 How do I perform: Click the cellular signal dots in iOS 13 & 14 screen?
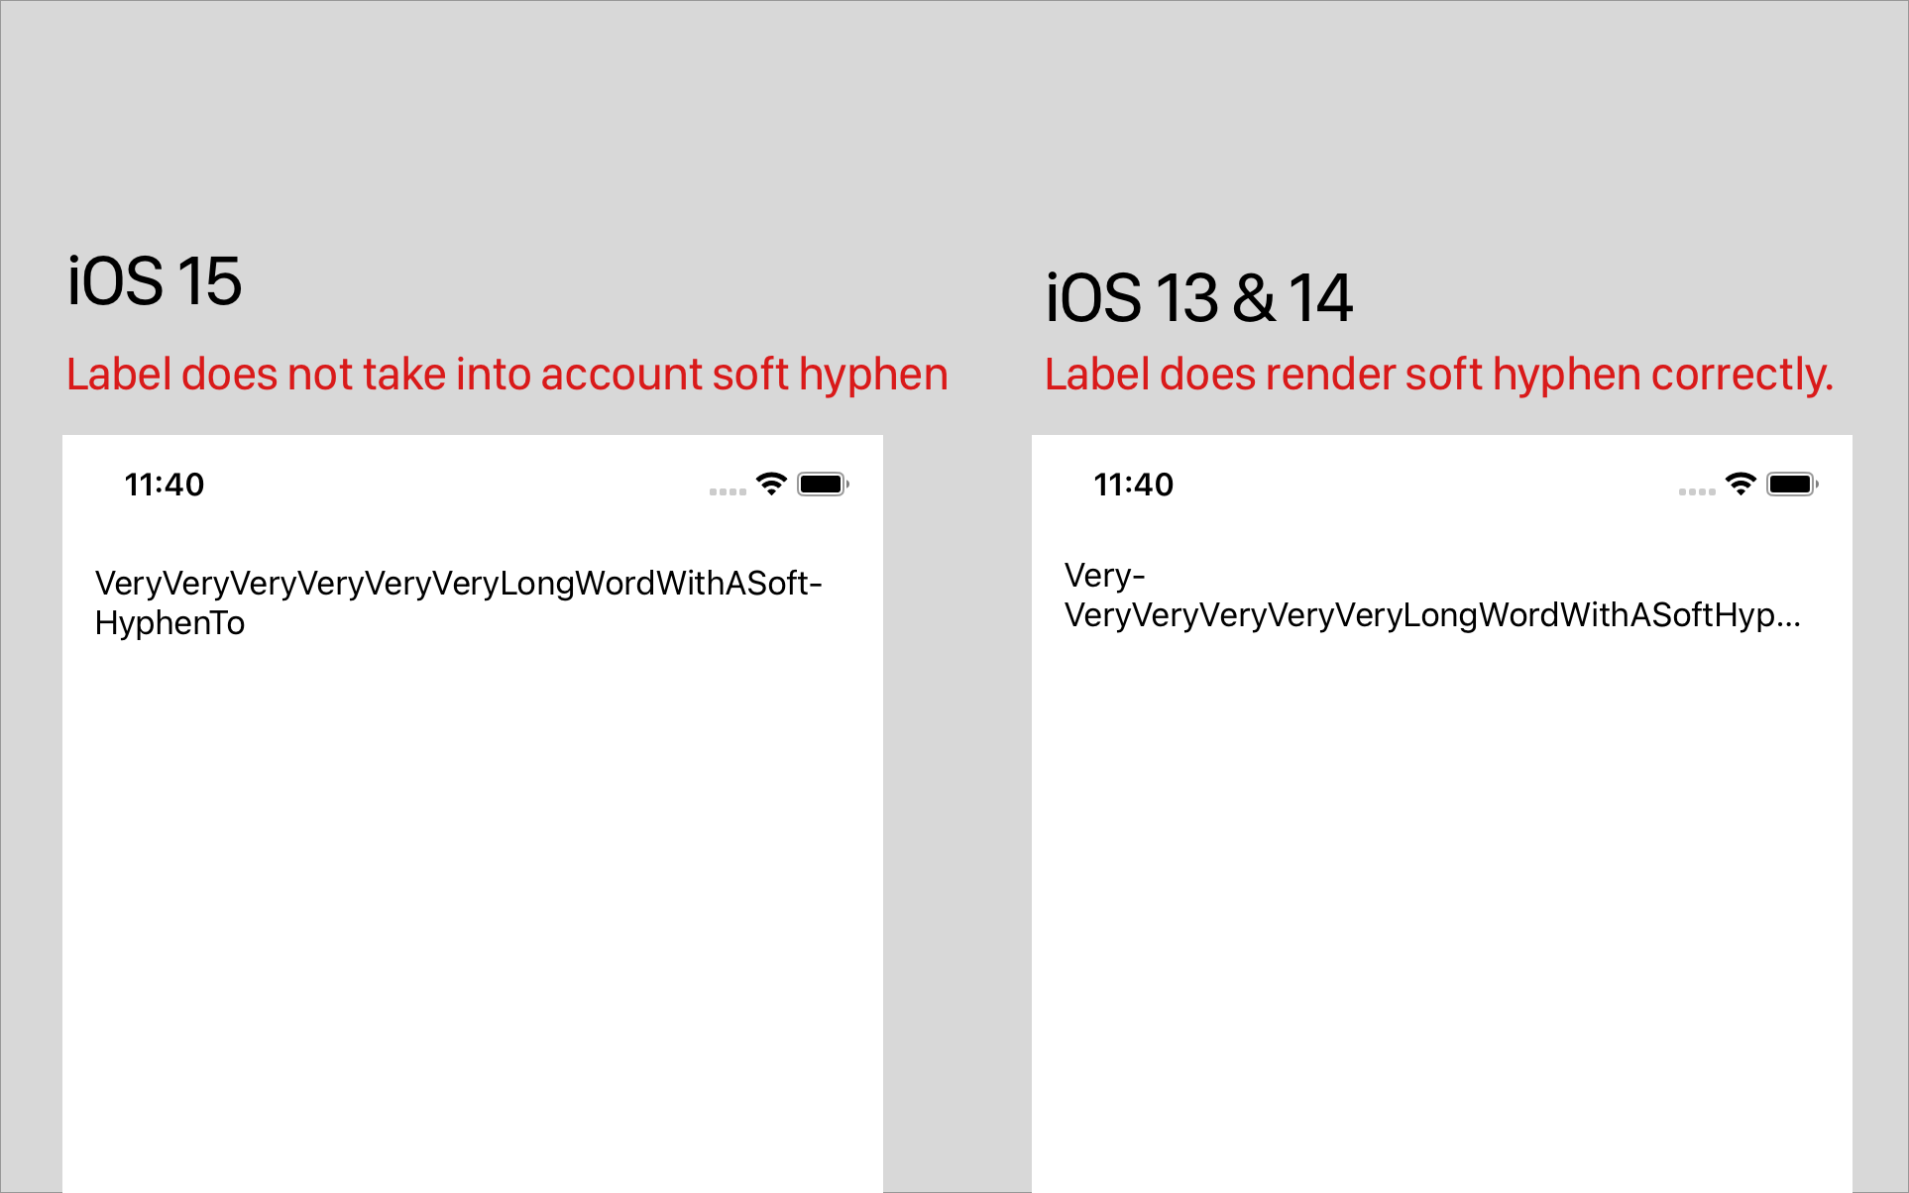tap(1697, 491)
